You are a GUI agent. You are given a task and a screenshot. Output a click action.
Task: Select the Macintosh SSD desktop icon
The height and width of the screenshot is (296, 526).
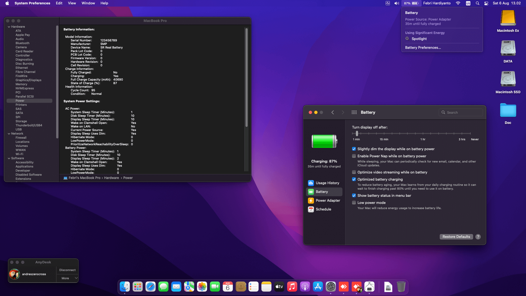point(508,79)
